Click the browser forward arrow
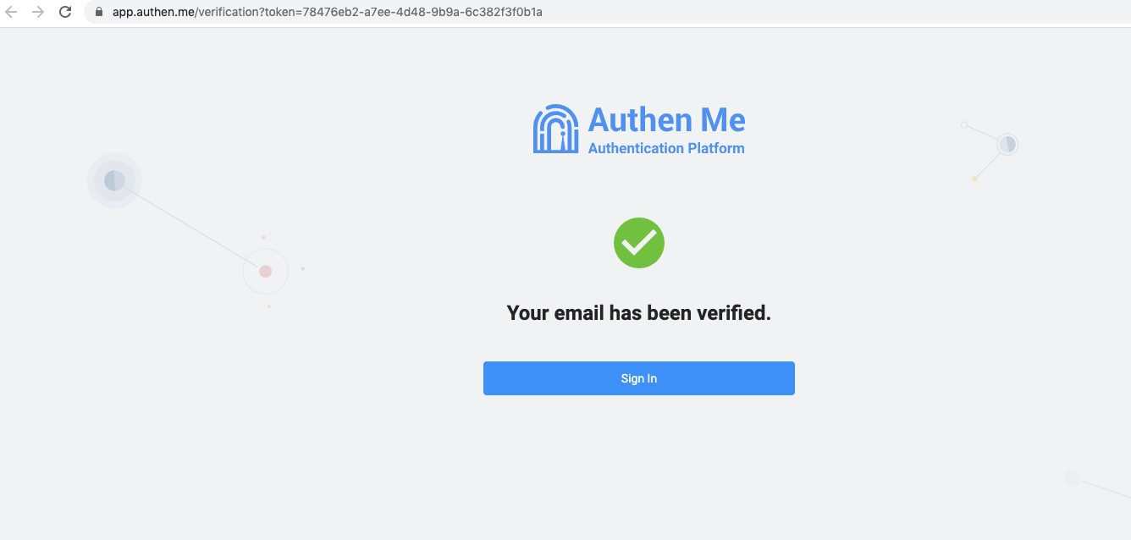The image size is (1131, 540). [37, 12]
